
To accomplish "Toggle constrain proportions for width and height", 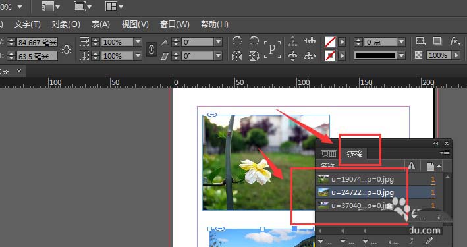I will 67,49.
